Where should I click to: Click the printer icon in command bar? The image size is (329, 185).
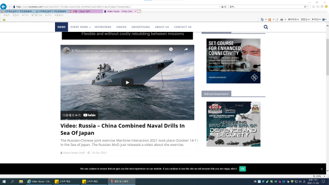[x=282, y=20]
